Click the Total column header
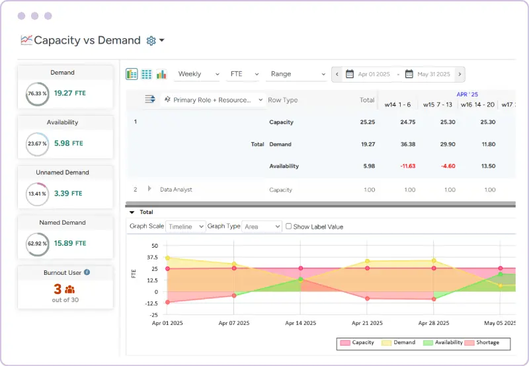The image size is (529, 366). click(367, 100)
